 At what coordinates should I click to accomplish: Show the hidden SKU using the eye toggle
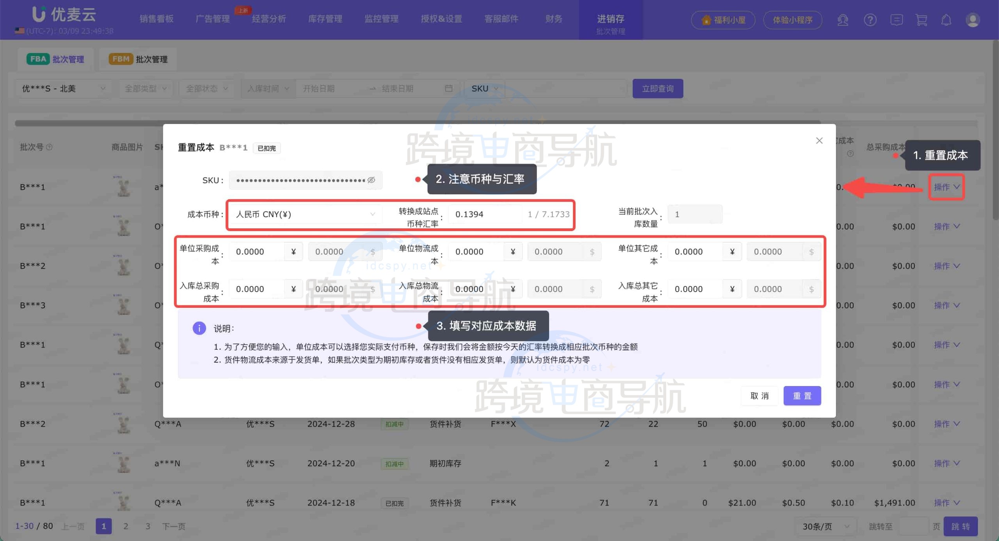coord(372,180)
